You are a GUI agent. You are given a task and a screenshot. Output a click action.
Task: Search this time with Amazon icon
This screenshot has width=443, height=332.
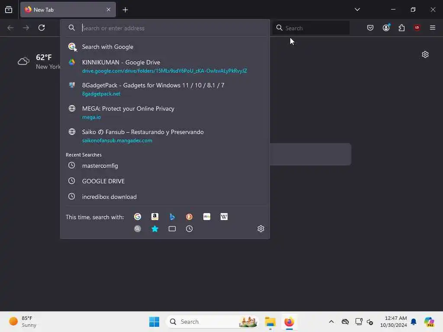click(x=155, y=217)
